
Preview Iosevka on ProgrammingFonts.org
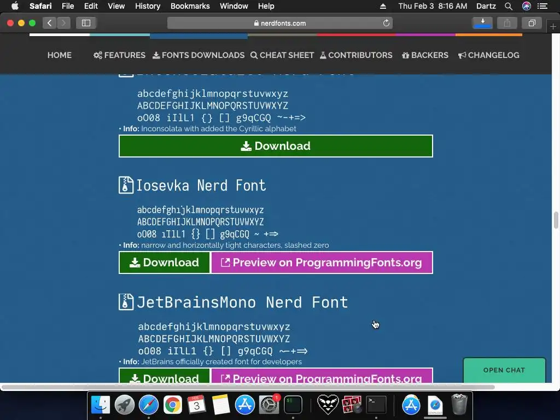pyautogui.click(x=322, y=262)
